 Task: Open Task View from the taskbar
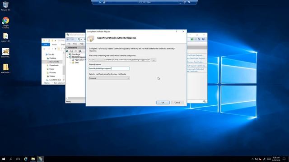18,159
